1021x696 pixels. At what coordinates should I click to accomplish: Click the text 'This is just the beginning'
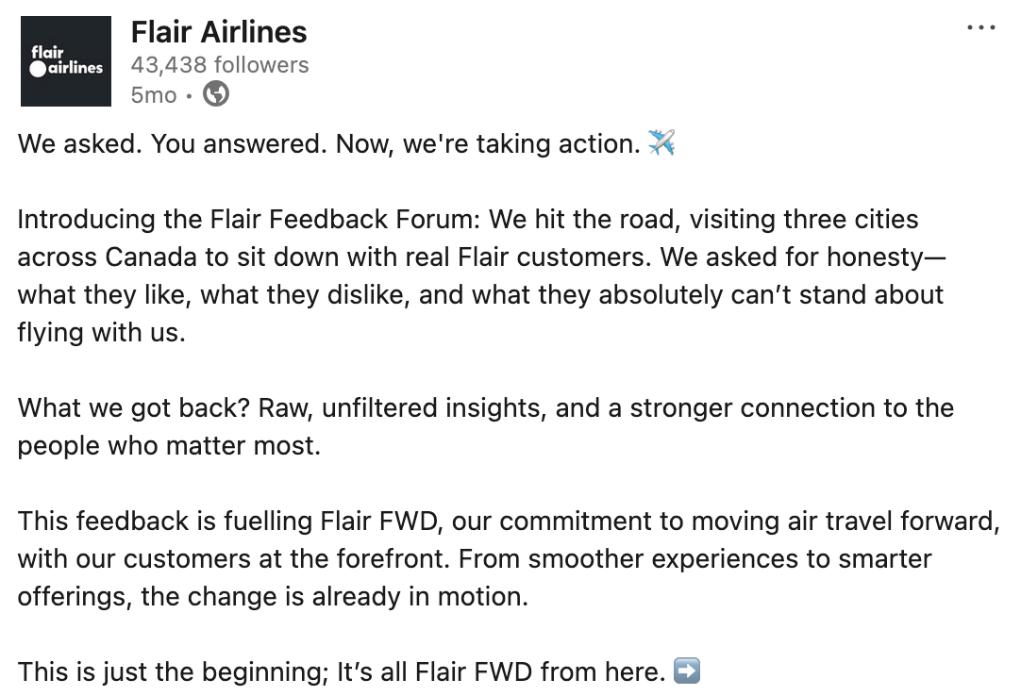point(171,671)
